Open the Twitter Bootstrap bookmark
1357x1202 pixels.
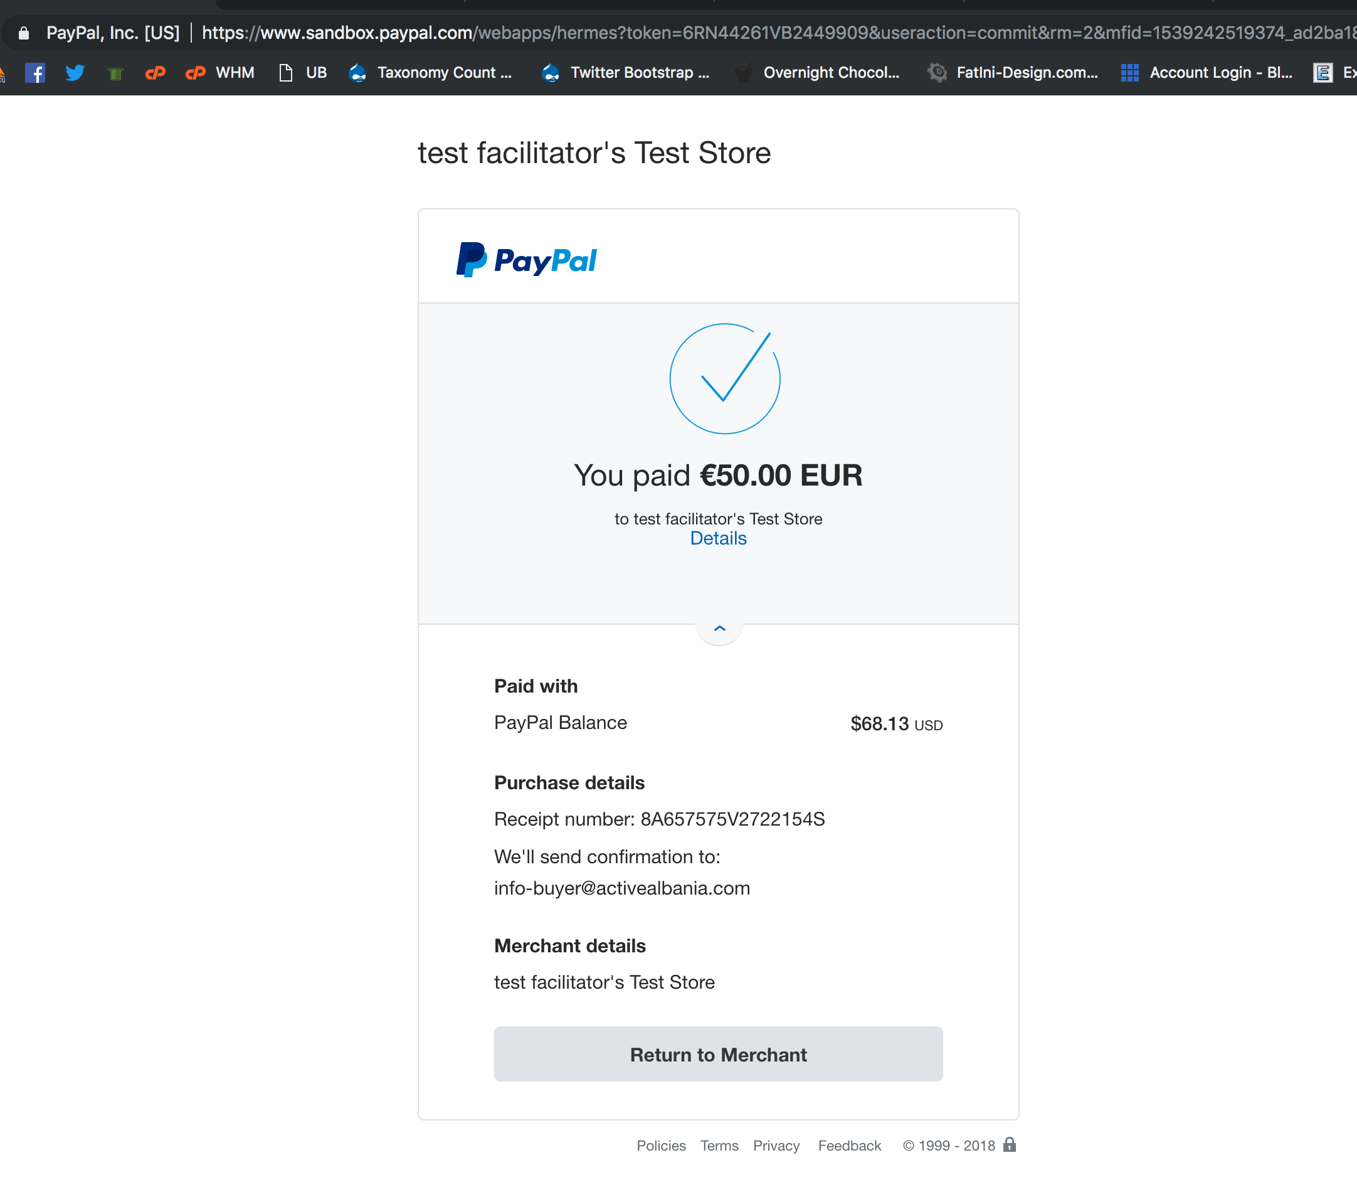coord(625,72)
